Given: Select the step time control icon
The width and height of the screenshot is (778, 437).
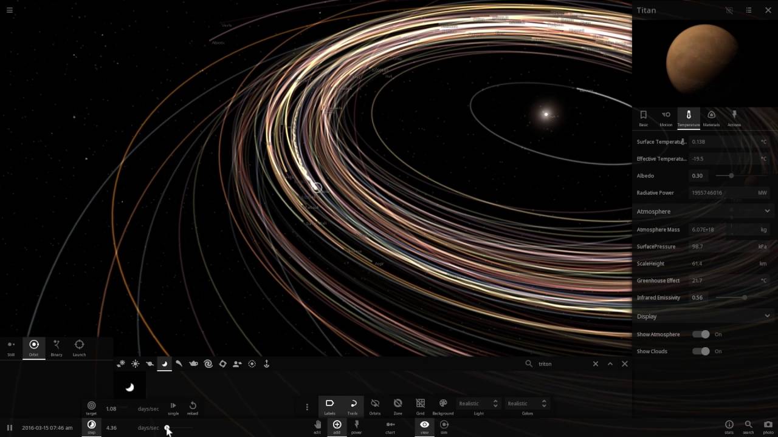Looking at the screenshot, I should [x=91, y=427].
